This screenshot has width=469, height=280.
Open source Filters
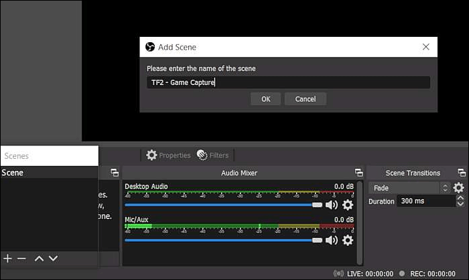point(212,155)
